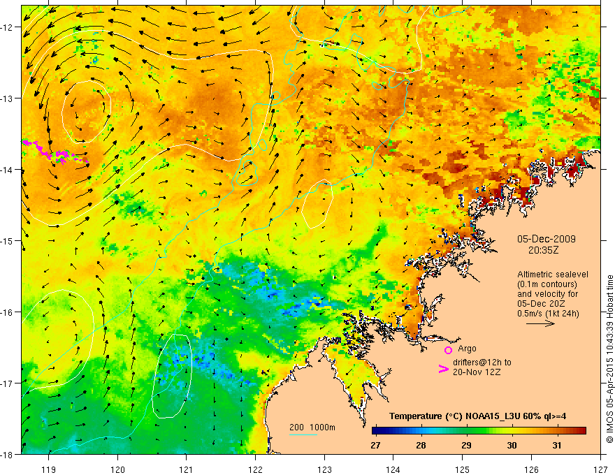
Task: Click the color bar tick label 29
Action: coord(466,445)
